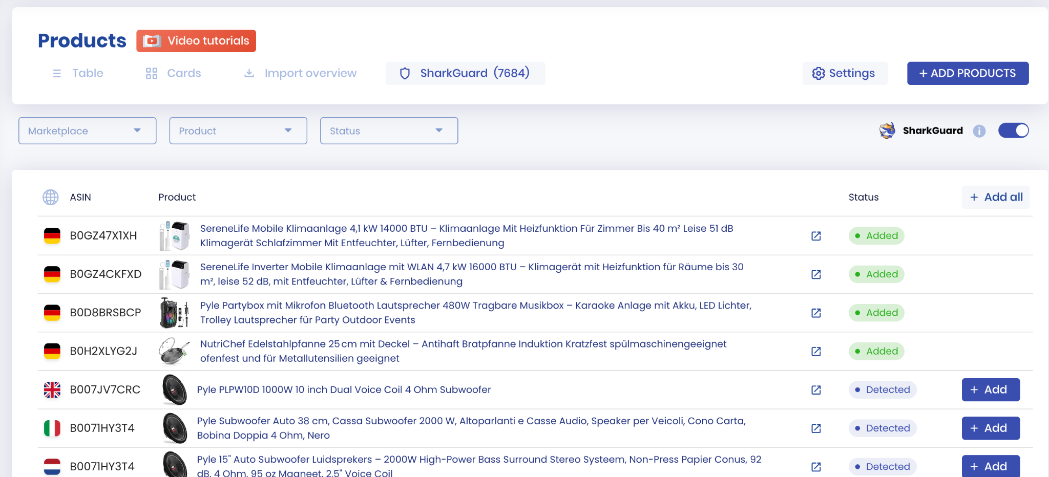The width and height of the screenshot is (1049, 477).
Task: Open Settings
Action: [x=844, y=73]
